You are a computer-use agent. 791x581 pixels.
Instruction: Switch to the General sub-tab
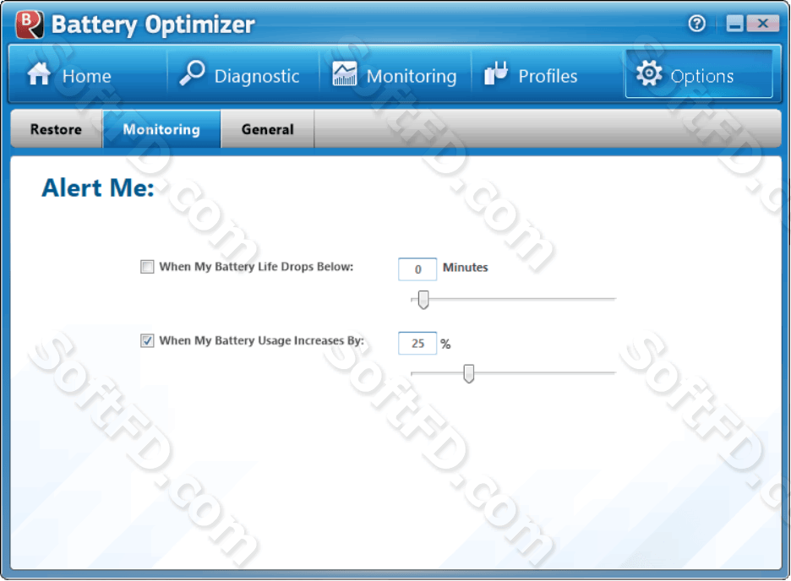point(267,129)
